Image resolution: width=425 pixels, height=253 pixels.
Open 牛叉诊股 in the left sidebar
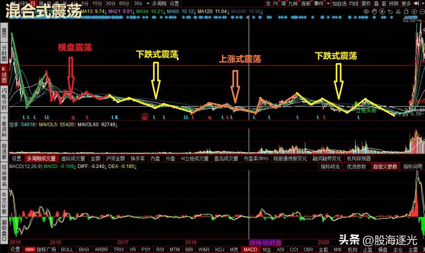4,202
